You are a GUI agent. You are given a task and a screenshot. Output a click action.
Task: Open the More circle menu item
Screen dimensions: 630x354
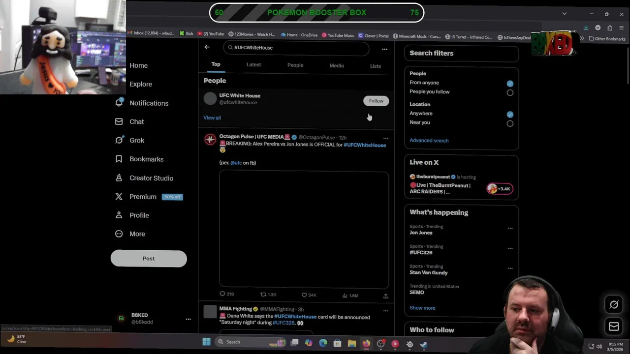(119, 234)
